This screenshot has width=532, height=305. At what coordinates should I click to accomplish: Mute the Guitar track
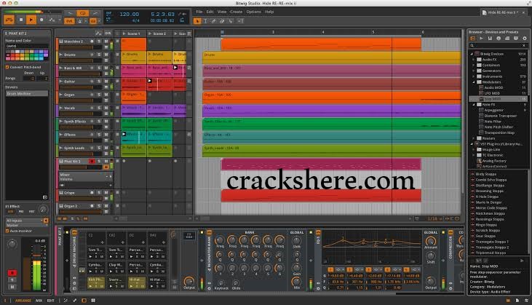click(106, 81)
